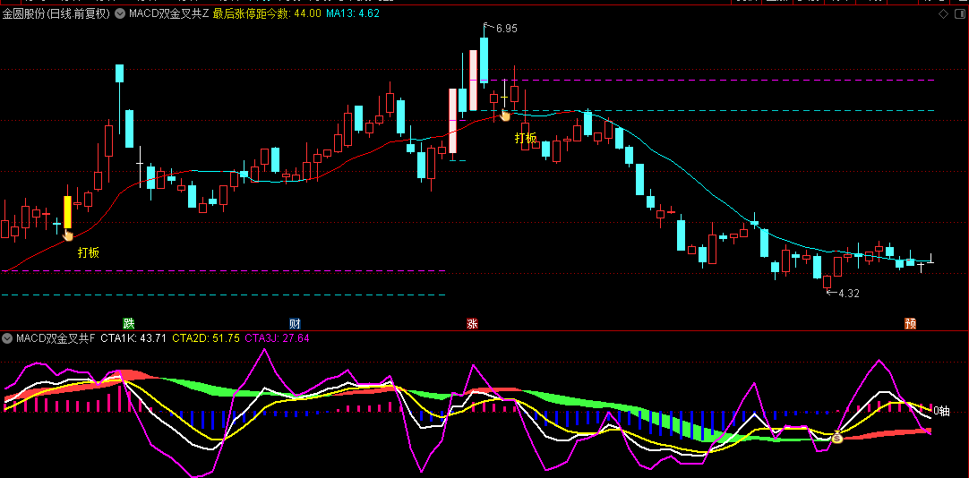Expand the dropdown beside MACD双金叉共F indicator
969x478 pixels.
point(7,338)
